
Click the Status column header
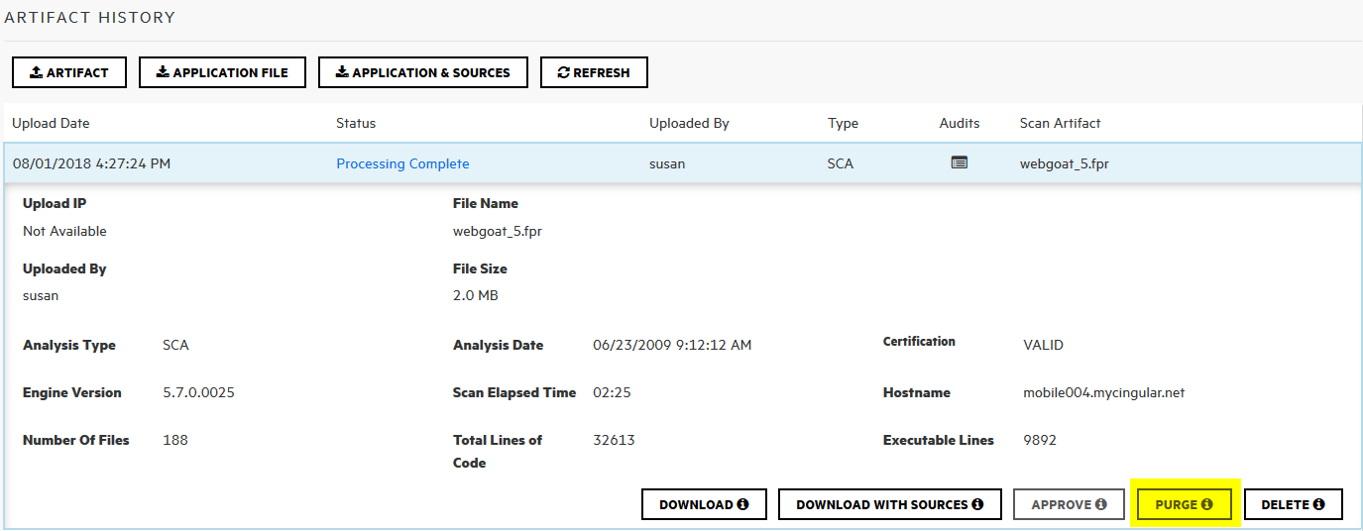point(356,123)
